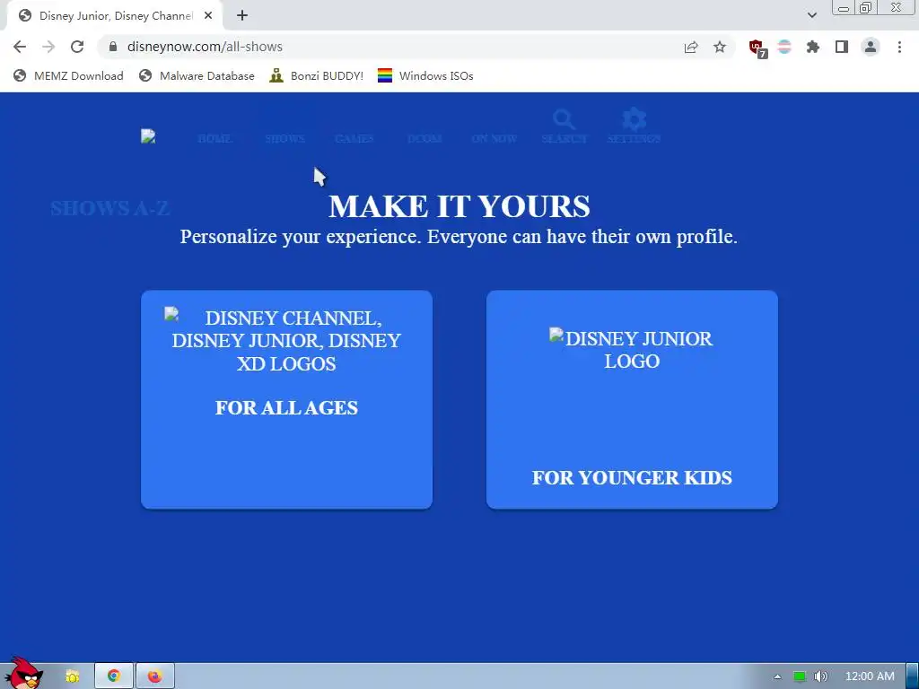Click the Disney Junior logo image placeholder
919x689 pixels.
coord(632,350)
